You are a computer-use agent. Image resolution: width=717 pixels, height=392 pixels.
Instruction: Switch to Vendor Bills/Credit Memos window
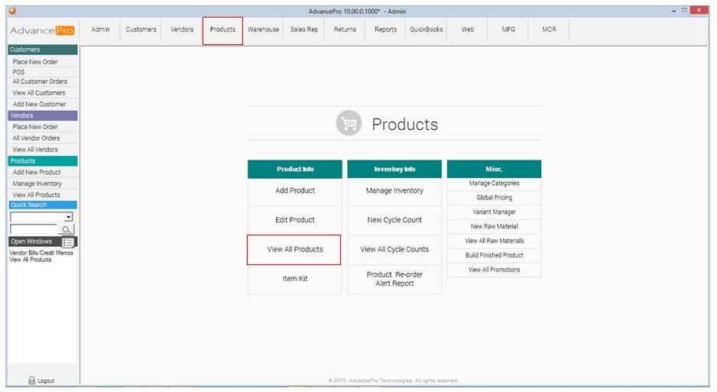tap(41, 253)
